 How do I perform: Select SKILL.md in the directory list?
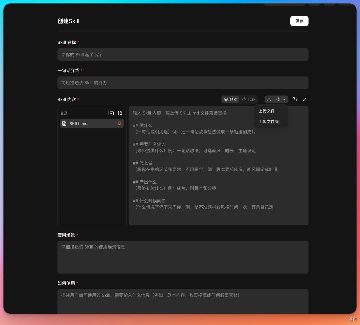coord(92,123)
